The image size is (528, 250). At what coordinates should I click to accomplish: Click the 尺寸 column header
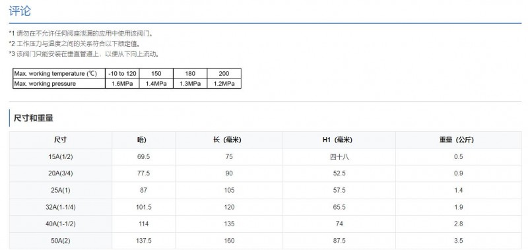point(61,140)
